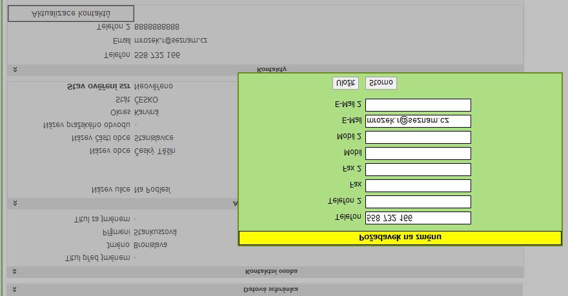Image resolution: width=568 pixels, height=296 pixels.
Task: Select the Příjmení value Stankuszová
Action: coord(155,232)
